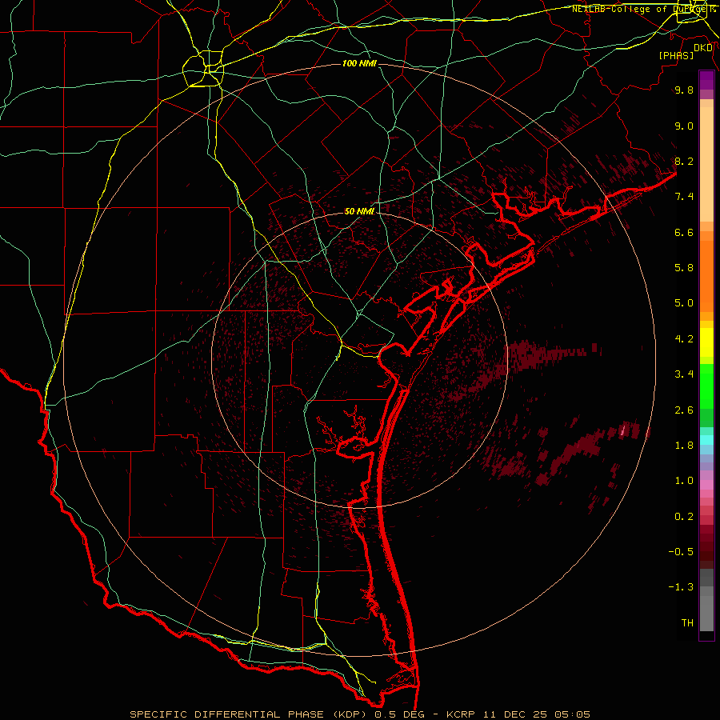Image resolution: width=720 pixels, height=720 pixels.
Task: Click the 5.0 value on the color scale
Action: pos(684,303)
